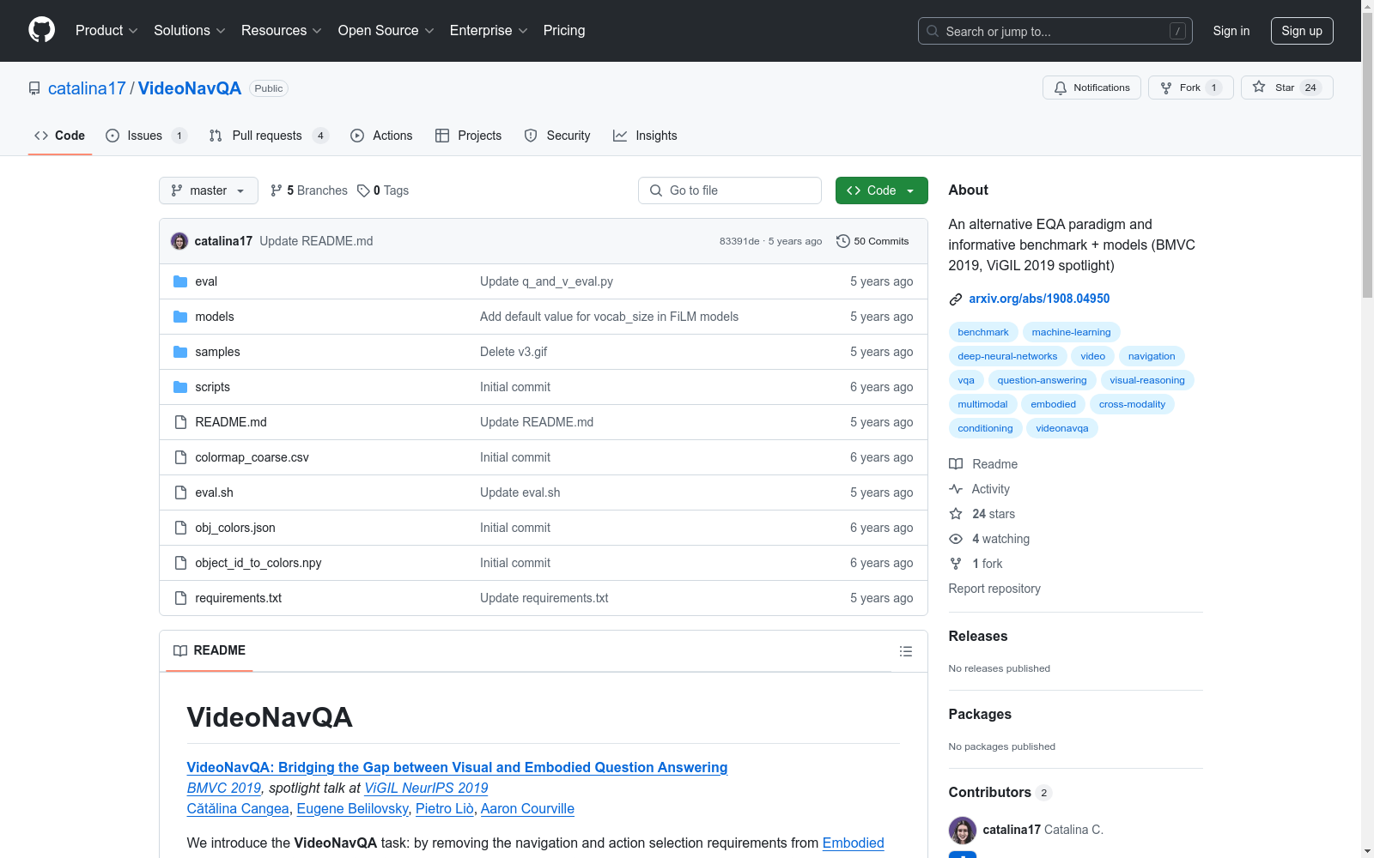This screenshot has width=1374, height=858.
Task: Click the Star icon
Action: (x=1259, y=87)
